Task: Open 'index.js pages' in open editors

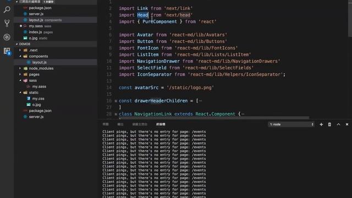Action: [56, 32]
